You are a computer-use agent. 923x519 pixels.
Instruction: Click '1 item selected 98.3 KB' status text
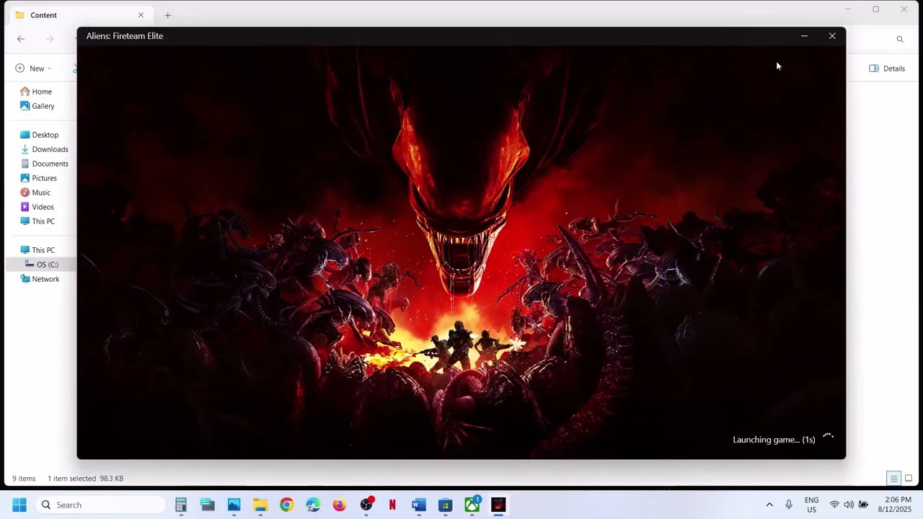point(85,479)
